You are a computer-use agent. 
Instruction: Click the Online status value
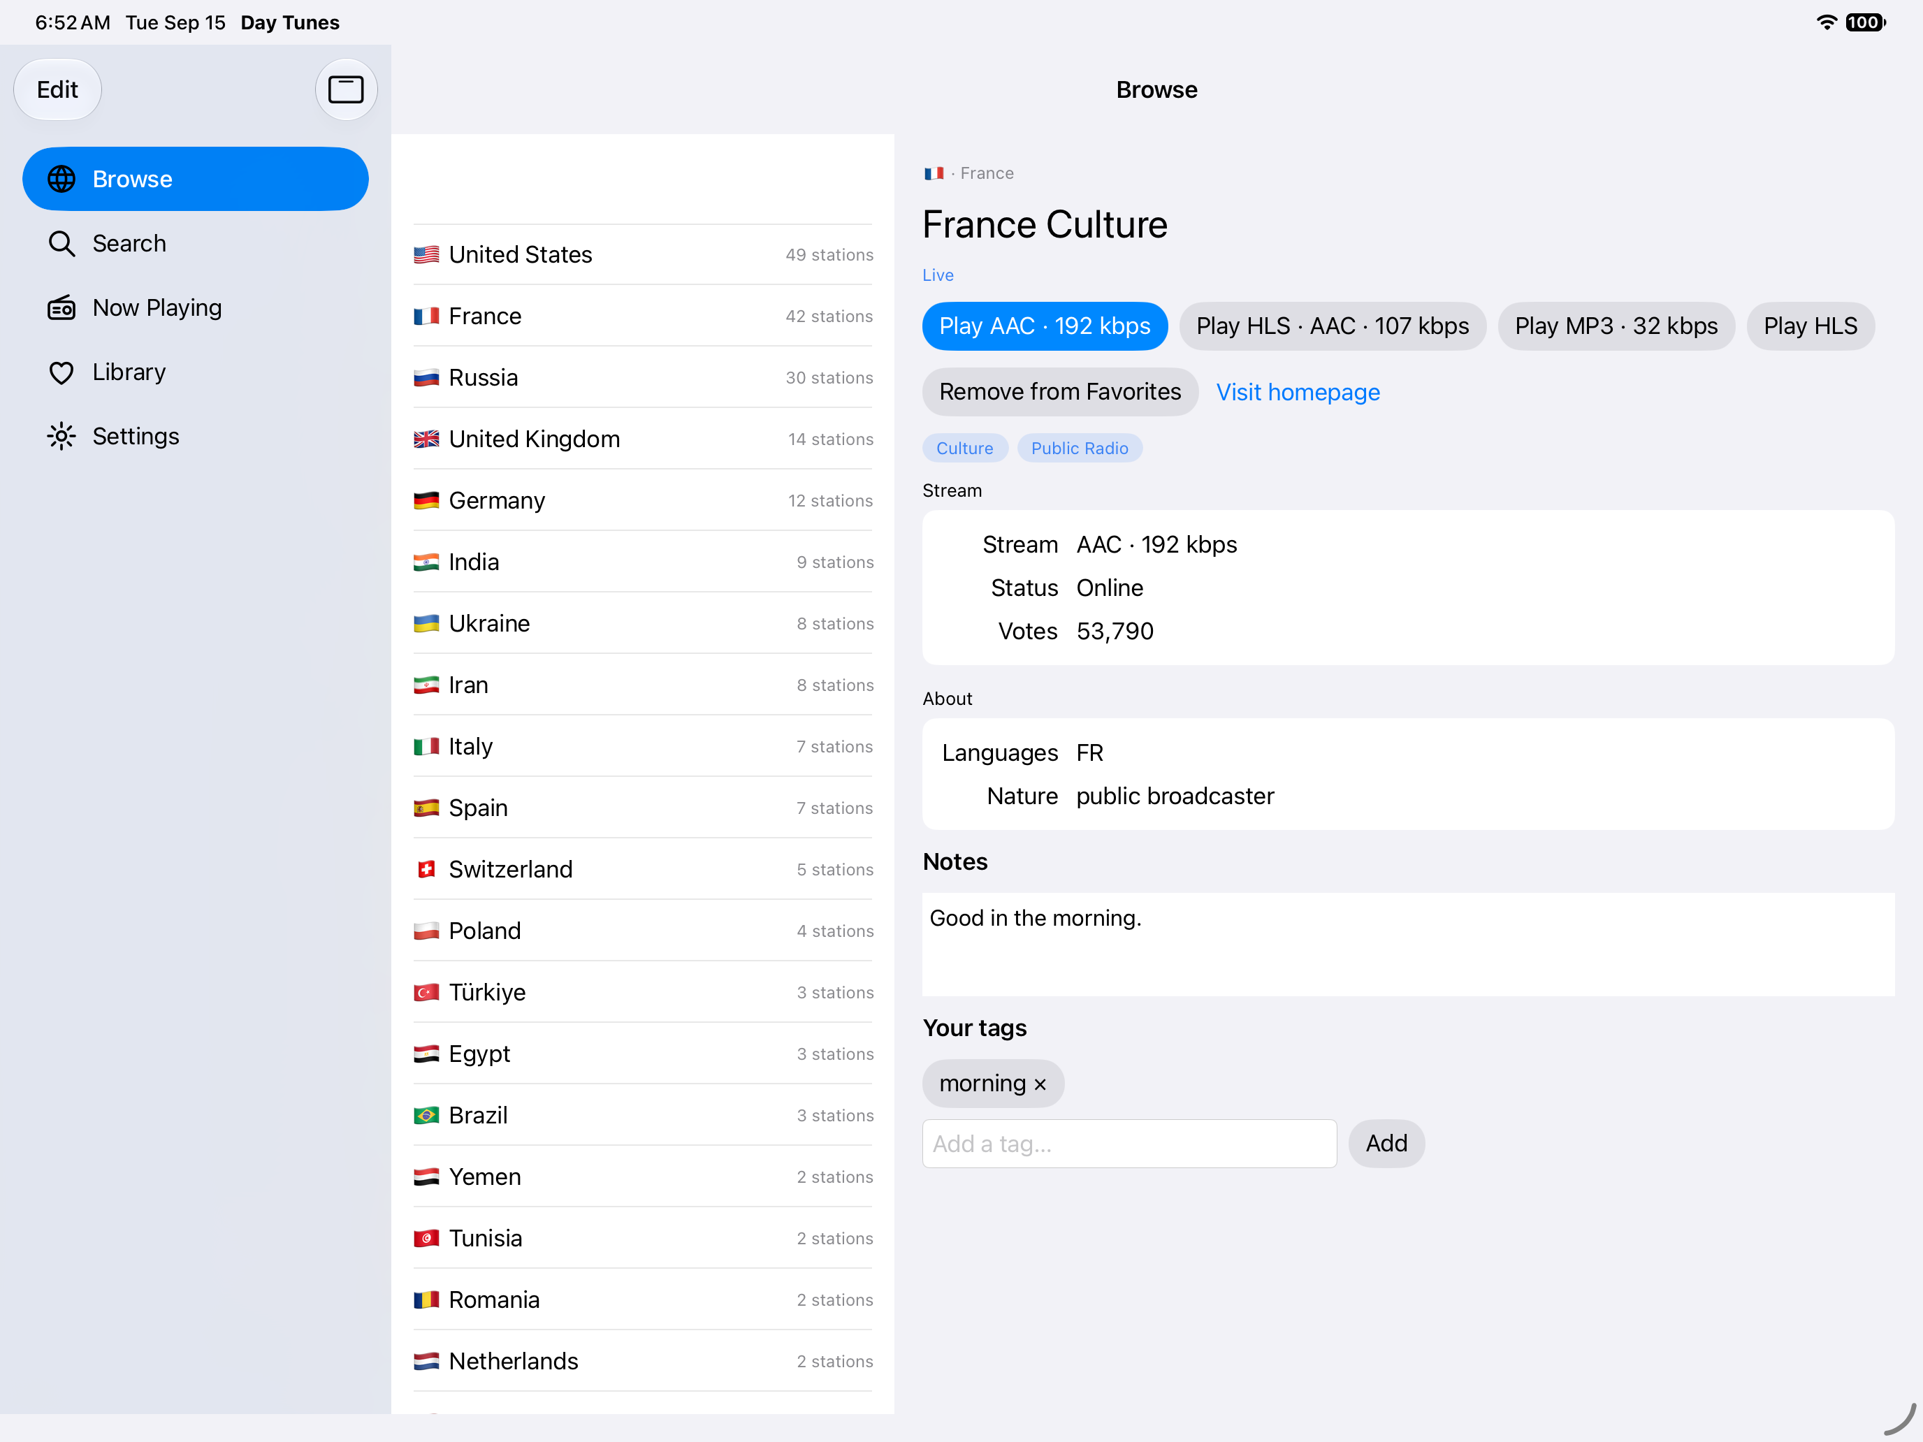(1110, 588)
